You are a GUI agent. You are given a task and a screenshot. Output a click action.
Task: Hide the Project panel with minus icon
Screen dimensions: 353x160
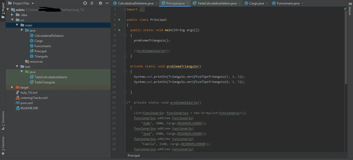[107, 3]
